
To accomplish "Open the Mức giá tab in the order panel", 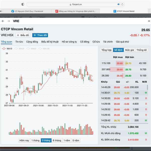I will pos(129,50).
